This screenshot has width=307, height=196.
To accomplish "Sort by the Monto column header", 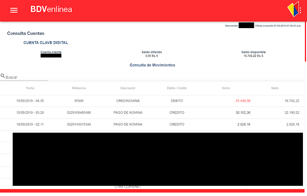I will [x=226, y=88].
